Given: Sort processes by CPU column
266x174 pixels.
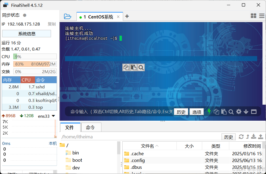Looking at the screenshot, I should tap(28, 80).
